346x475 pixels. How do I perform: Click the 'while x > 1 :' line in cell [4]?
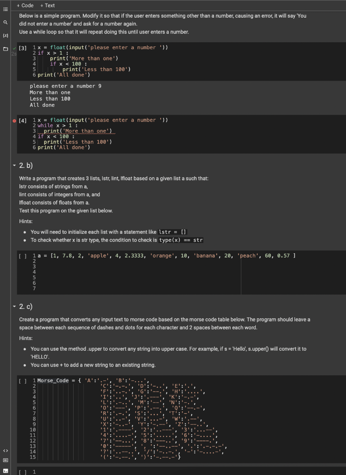pos(57,125)
